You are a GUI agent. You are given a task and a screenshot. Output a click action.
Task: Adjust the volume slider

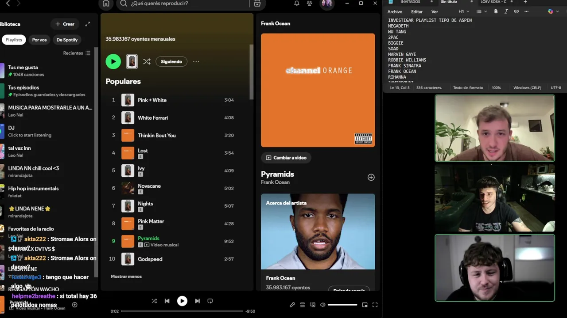342,305
